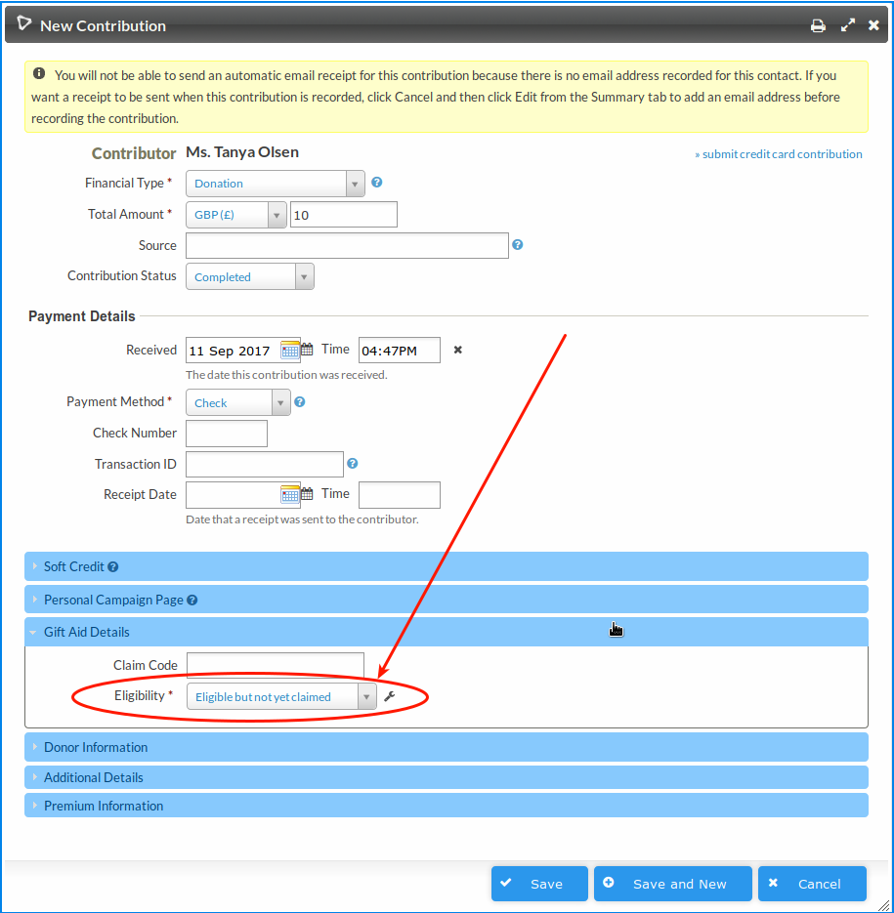Image resolution: width=894 pixels, height=913 pixels.
Task: Click the fullscreen expand icon in title bar
Action: [847, 26]
